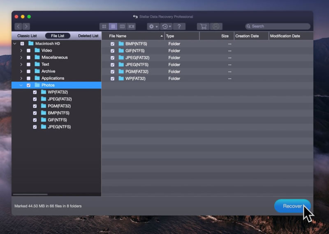The width and height of the screenshot is (329, 234).
Task: Uncheck WP(FAT32) checkbox in the sidebar tree
Action: (35, 92)
